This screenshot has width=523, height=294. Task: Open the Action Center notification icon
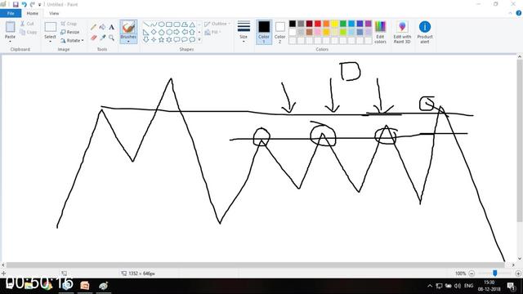point(511,286)
